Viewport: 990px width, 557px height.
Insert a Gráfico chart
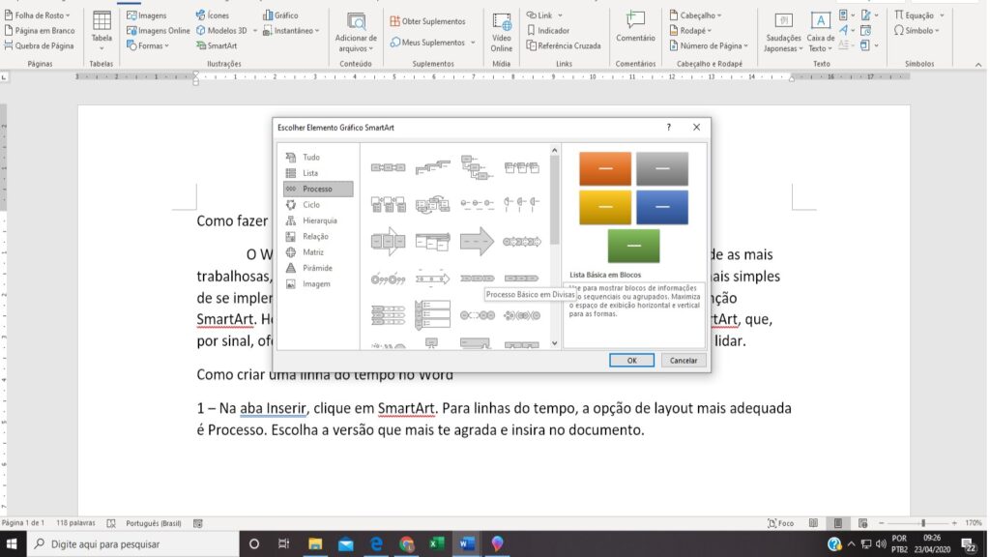pyautogui.click(x=280, y=15)
